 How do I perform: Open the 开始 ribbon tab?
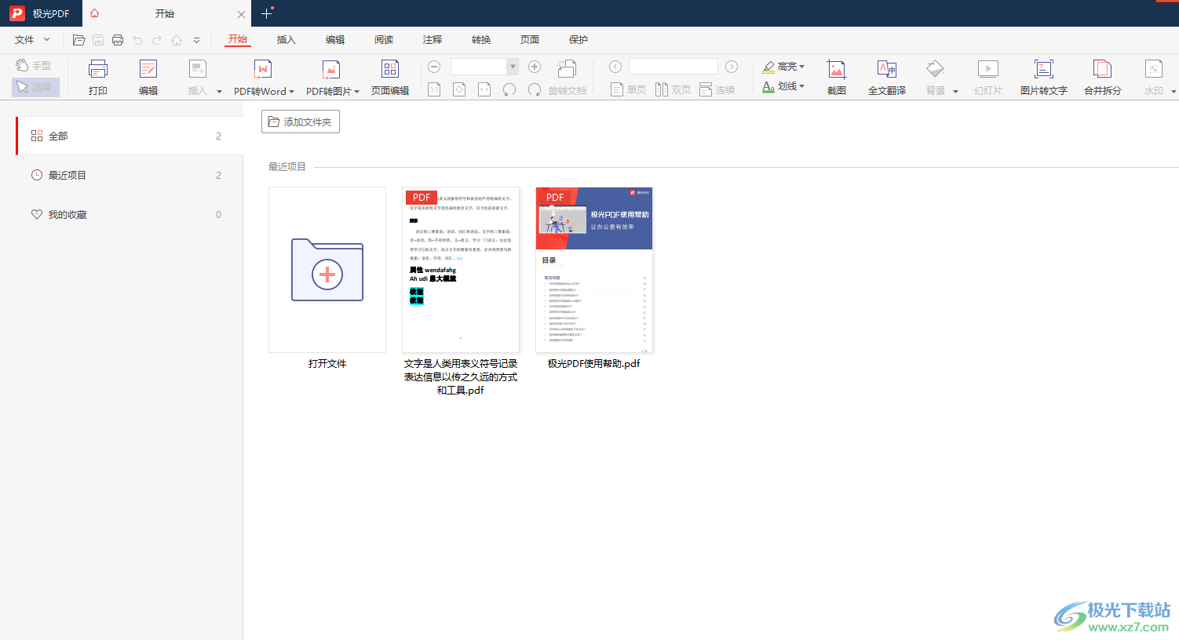coord(238,39)
